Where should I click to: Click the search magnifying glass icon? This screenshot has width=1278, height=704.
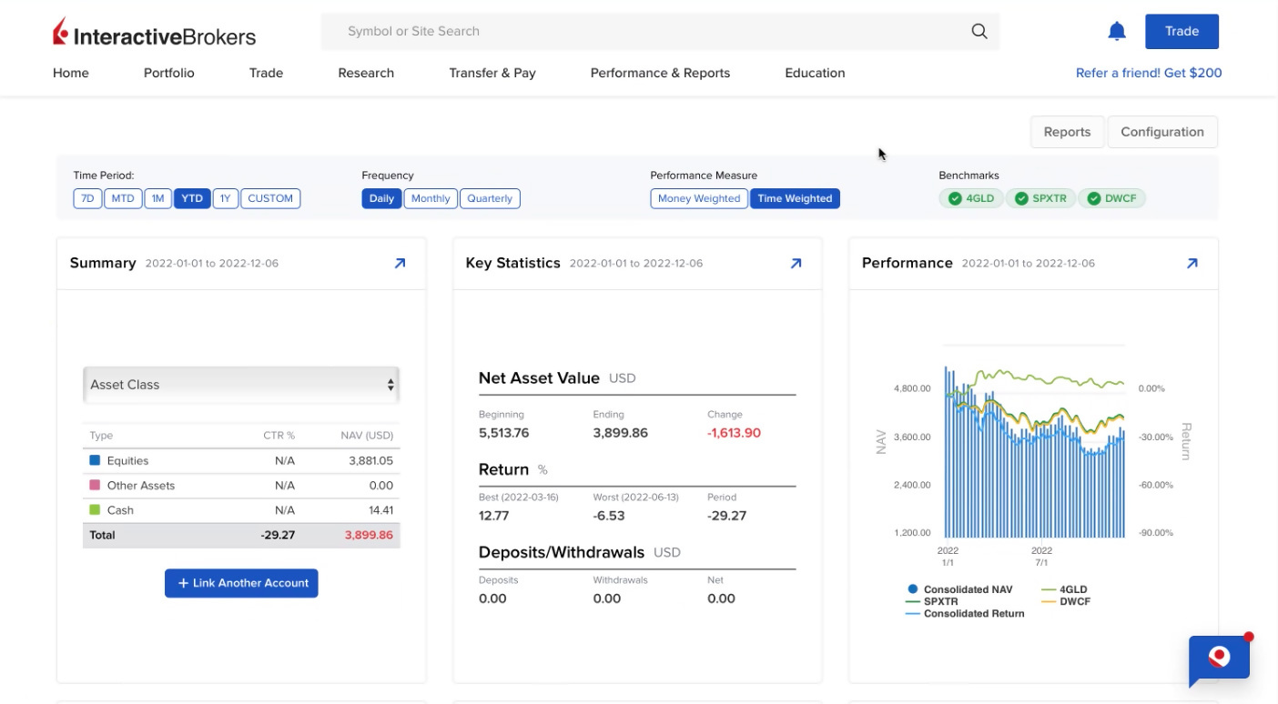tap(979, 31)
